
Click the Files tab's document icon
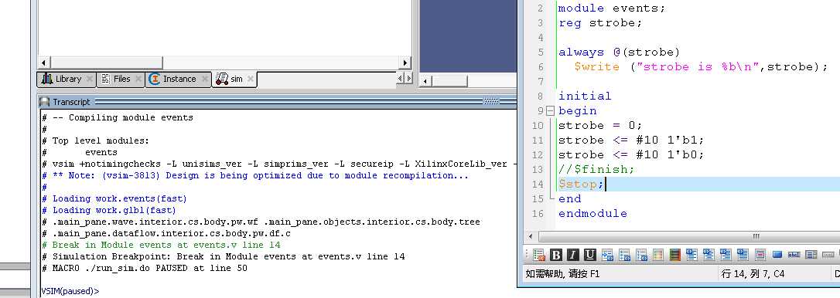point(105,79)
